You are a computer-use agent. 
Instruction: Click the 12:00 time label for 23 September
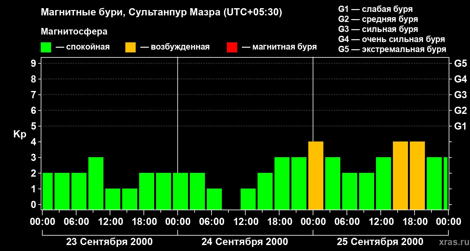click(110, 222)
